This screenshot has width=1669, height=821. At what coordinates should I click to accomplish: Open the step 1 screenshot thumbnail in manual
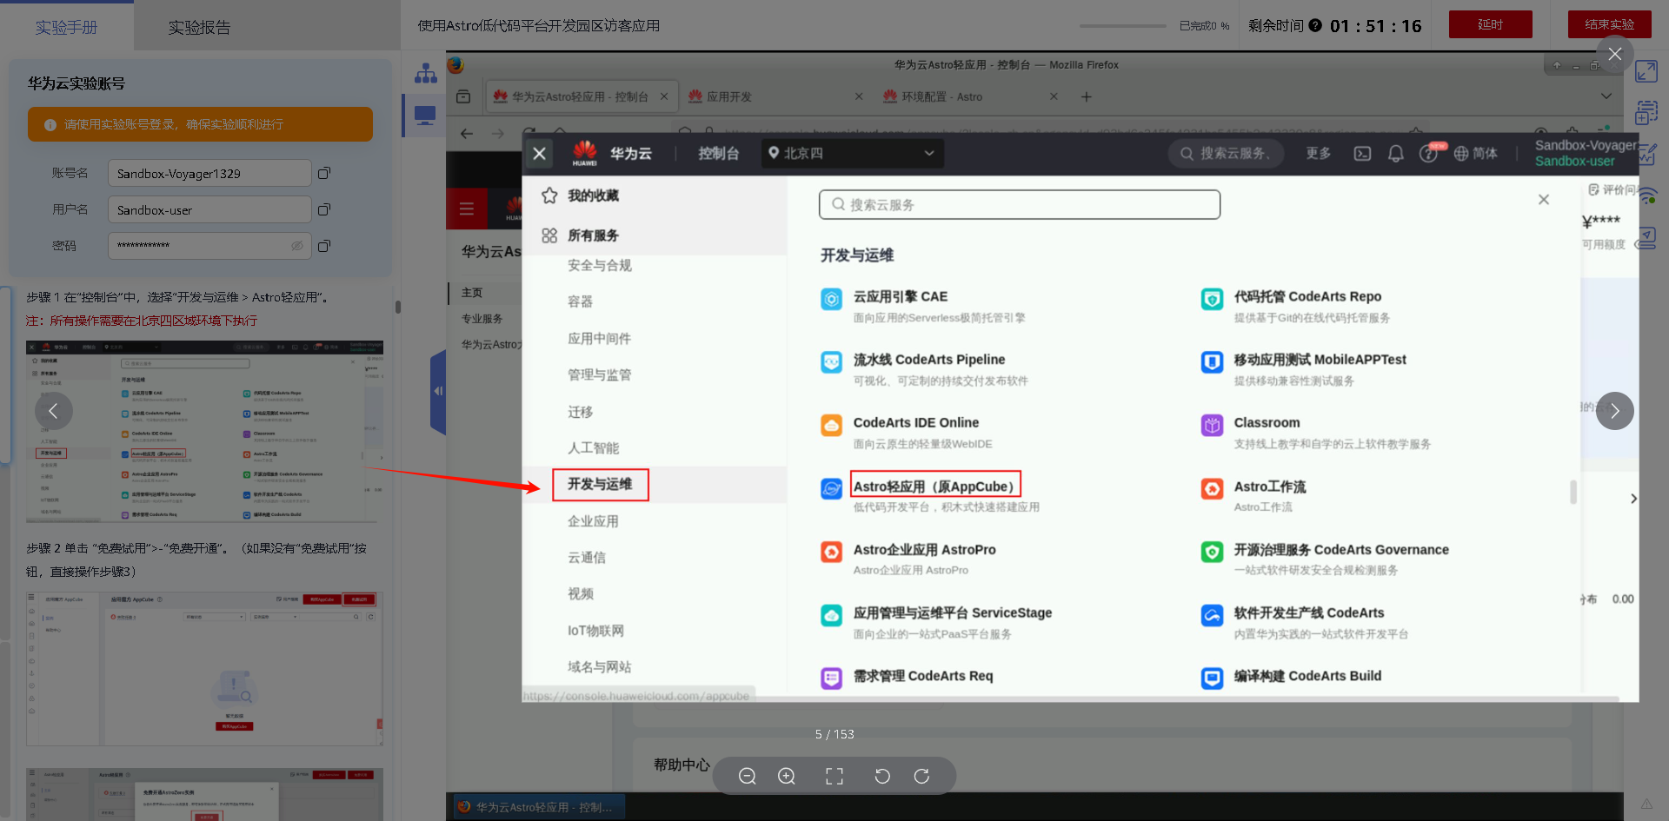[x=204, y=432]
